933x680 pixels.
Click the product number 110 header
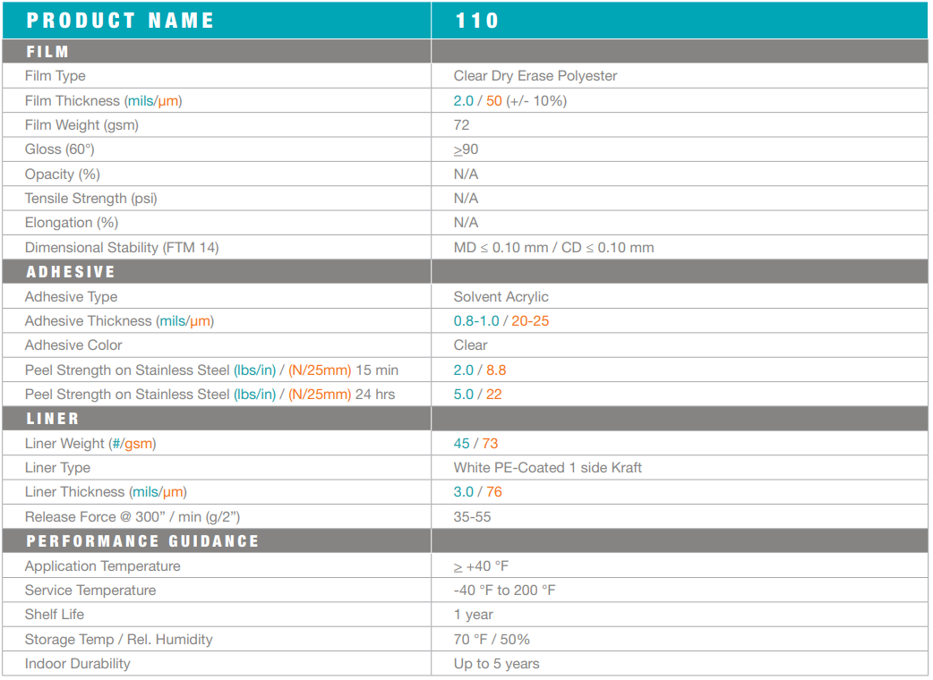pos(477,21)
